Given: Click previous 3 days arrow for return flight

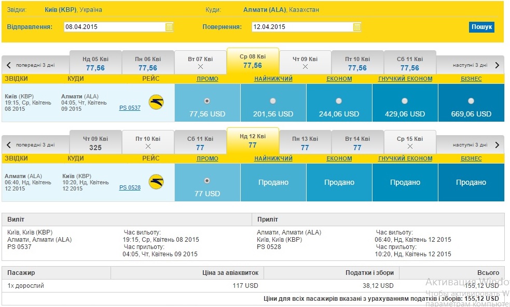Looking at the screenshot, I should coord(9,145).
